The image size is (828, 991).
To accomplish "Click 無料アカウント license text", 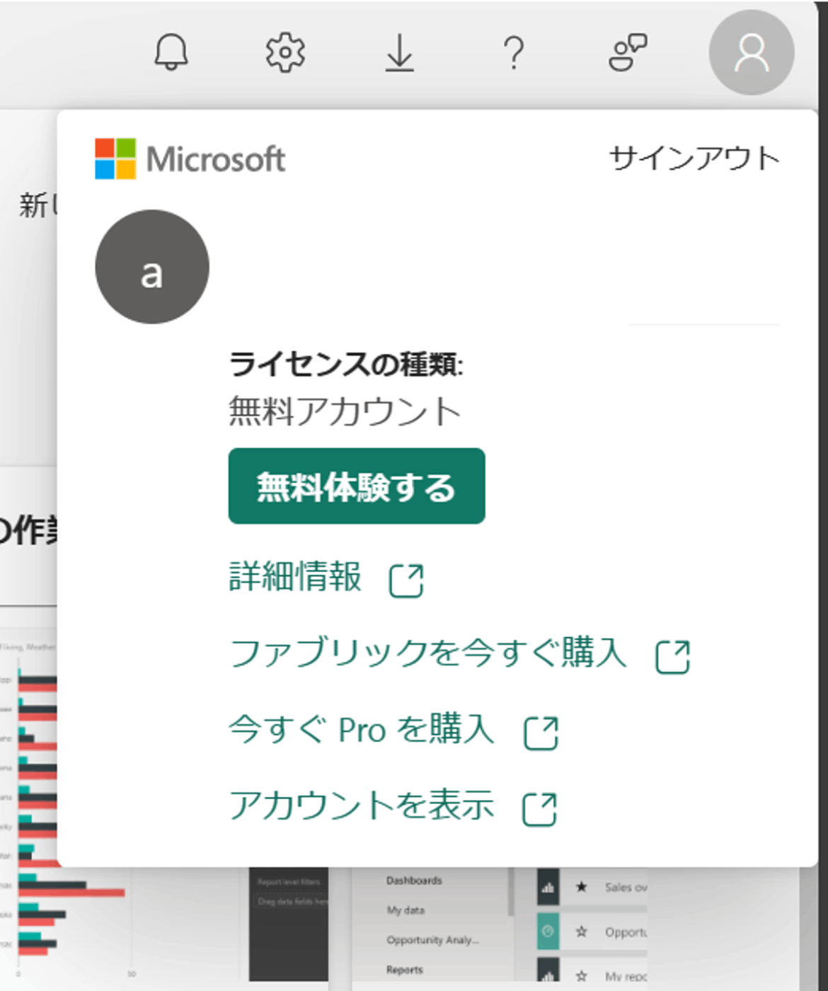I will tap(345, 411).
